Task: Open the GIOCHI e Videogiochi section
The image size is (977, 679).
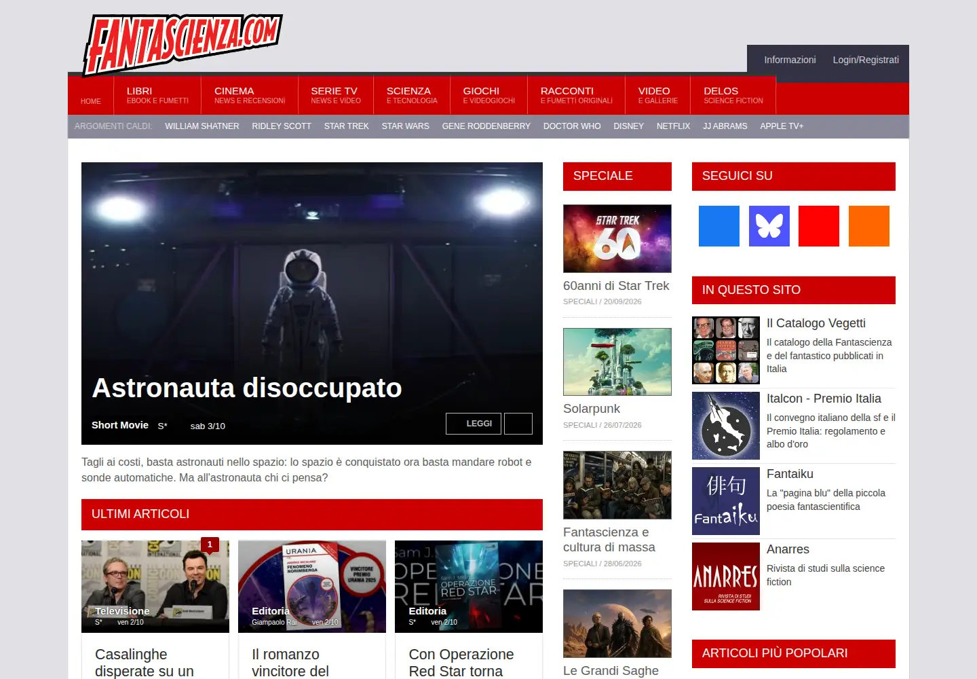Action: [488, 95]
